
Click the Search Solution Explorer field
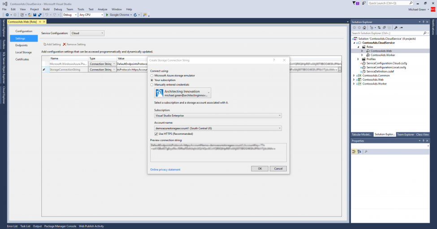(389, 33)
